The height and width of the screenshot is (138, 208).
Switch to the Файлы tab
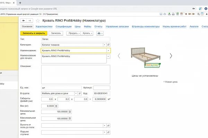pyautogui.click(x=88, y=27)
